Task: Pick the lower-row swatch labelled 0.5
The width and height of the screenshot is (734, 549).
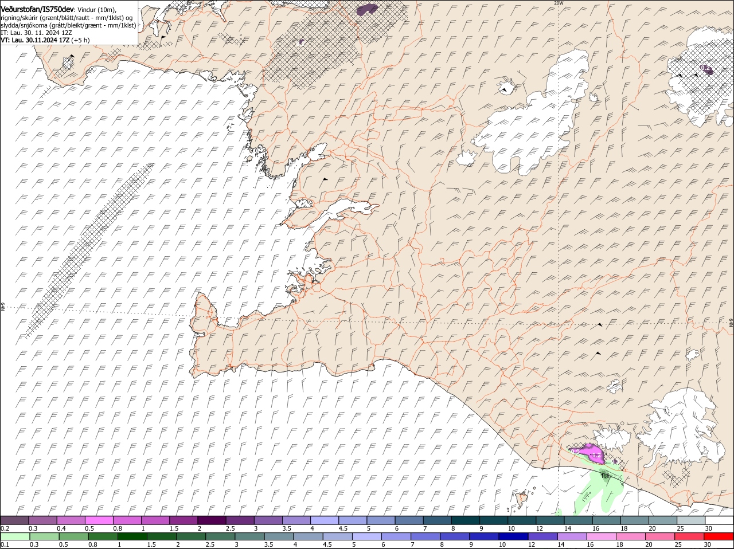Action: click(73, 537)
